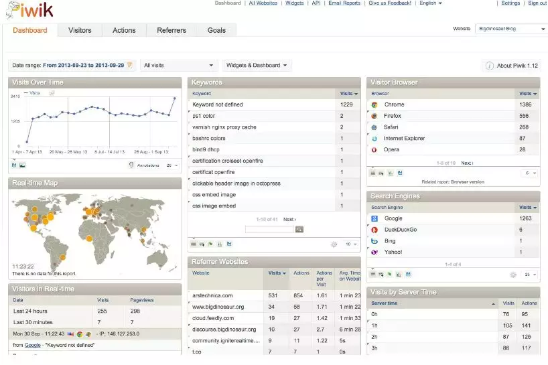Open the All visits segment dropdown

[x=179, y=65]
